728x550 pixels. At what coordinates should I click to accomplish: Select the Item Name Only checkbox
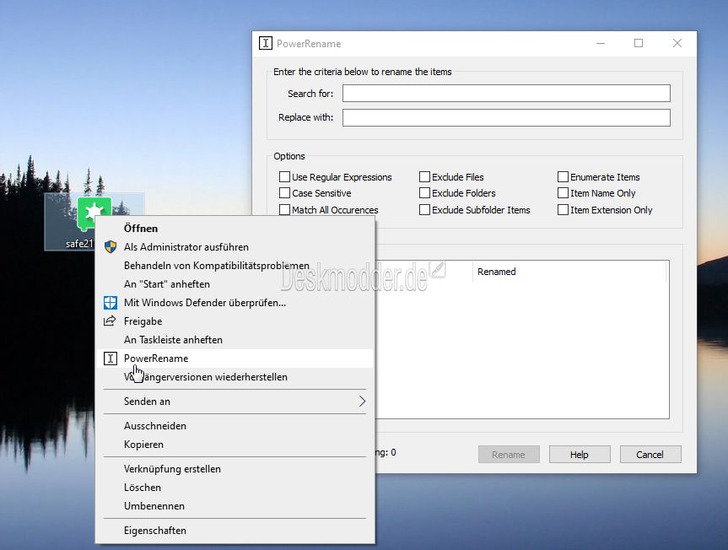coord(563,193)
